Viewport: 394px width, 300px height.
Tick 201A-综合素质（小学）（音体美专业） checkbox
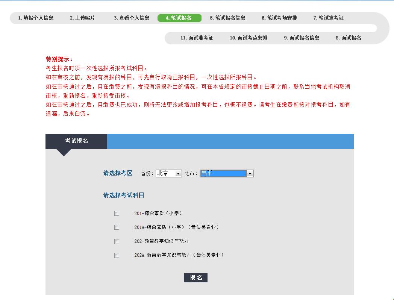tap(117, 227)
